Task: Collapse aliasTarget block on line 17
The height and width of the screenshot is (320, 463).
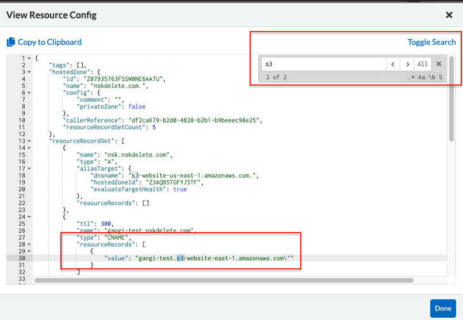Action: [x=29, y=168]
